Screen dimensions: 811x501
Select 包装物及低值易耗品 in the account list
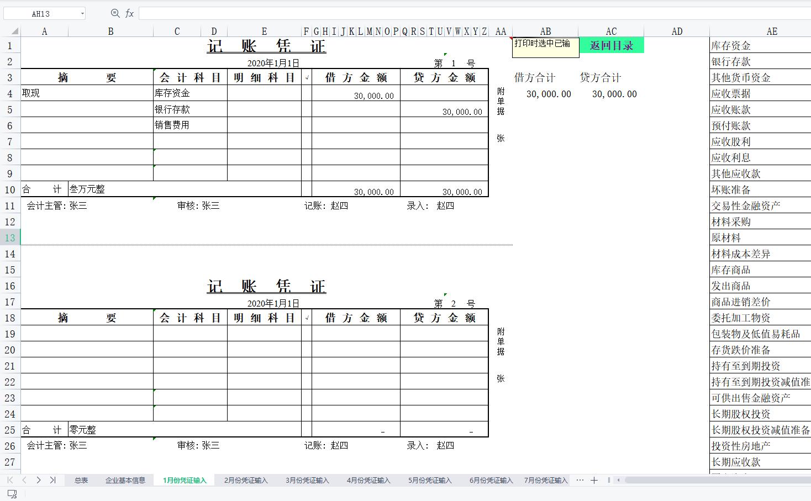760,334
